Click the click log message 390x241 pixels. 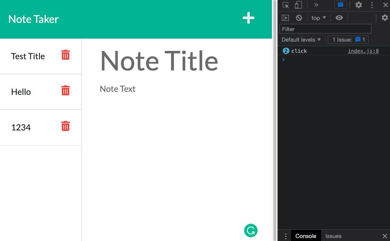pos(299,51)
